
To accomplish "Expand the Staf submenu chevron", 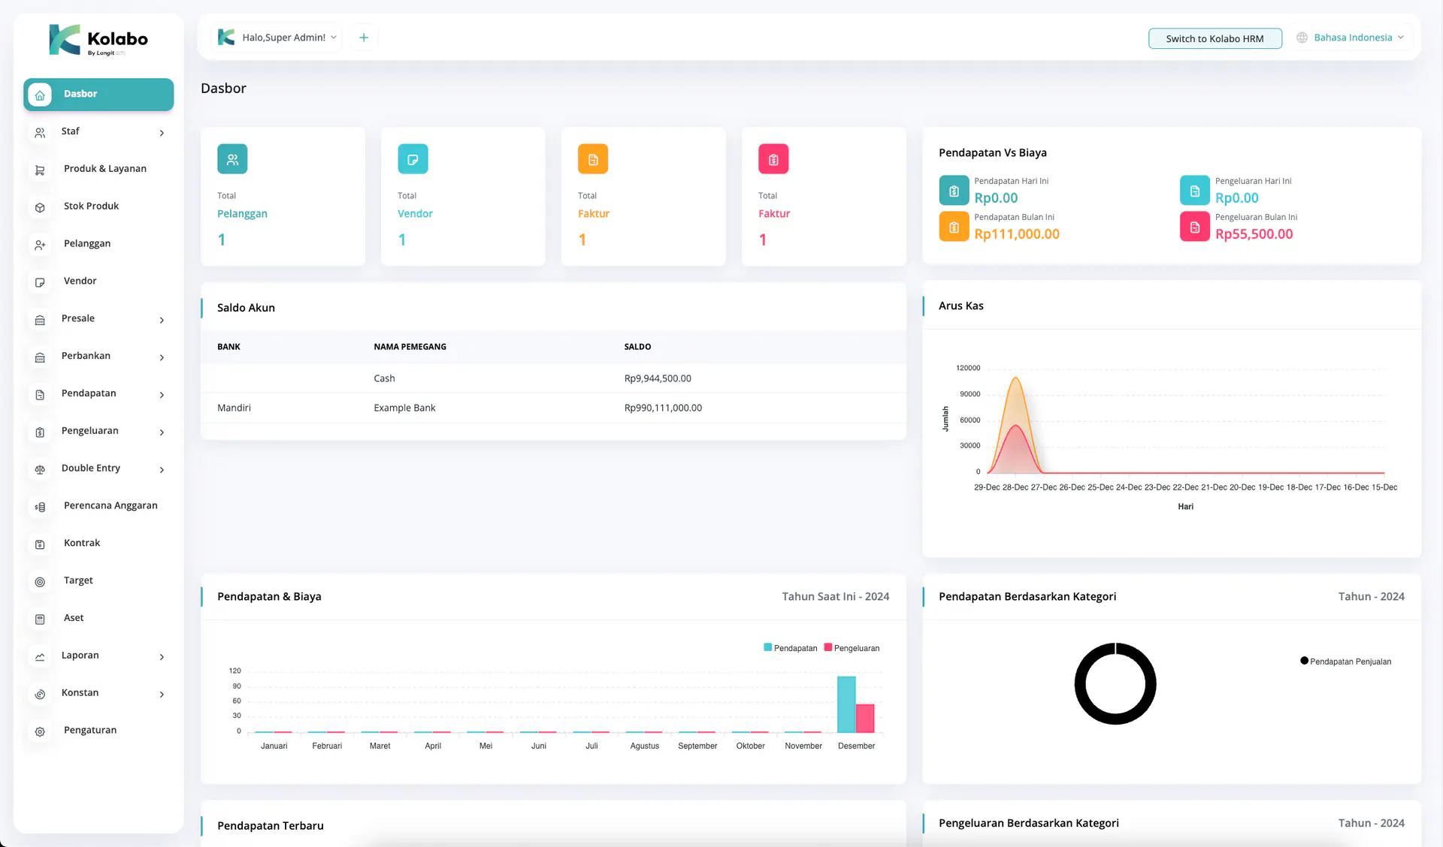I will [x=162, y=133].
